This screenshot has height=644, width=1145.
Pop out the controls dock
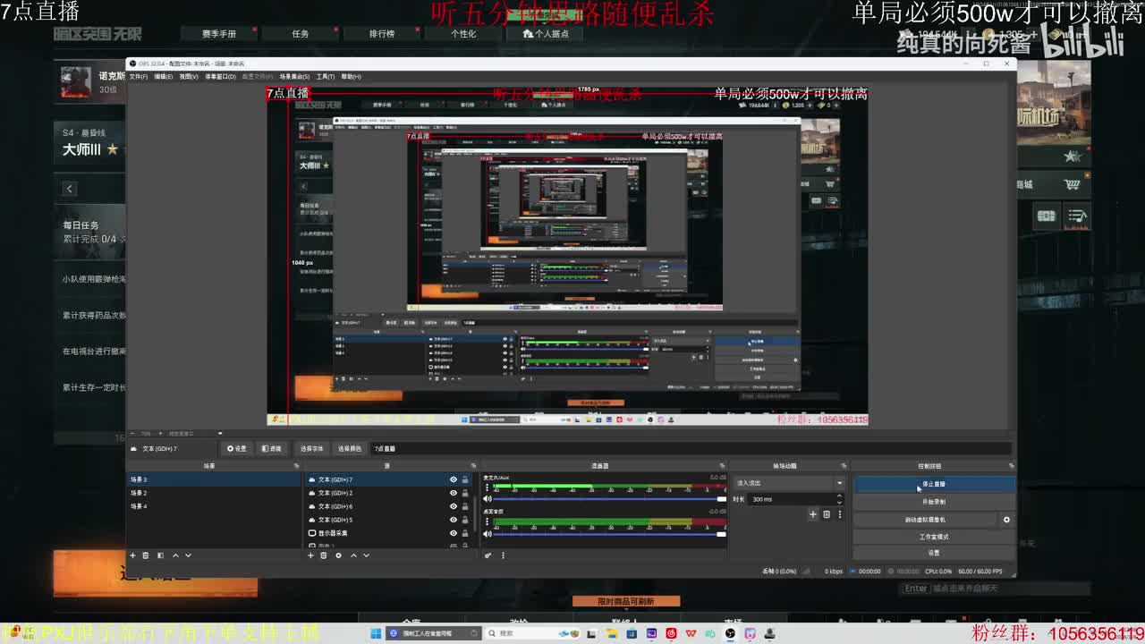pos(1012,466)
